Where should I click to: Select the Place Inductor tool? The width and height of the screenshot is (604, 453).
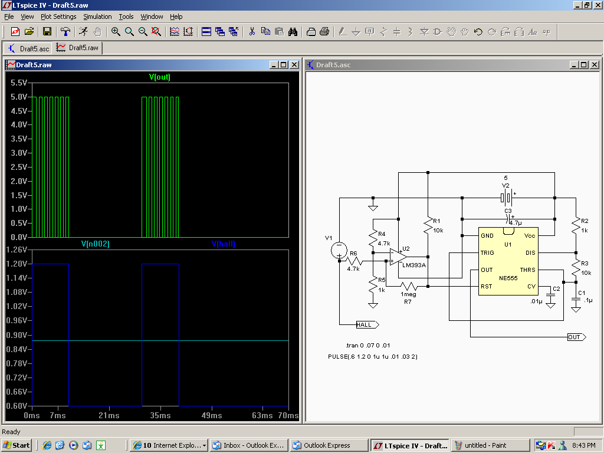tap(411, 32)
